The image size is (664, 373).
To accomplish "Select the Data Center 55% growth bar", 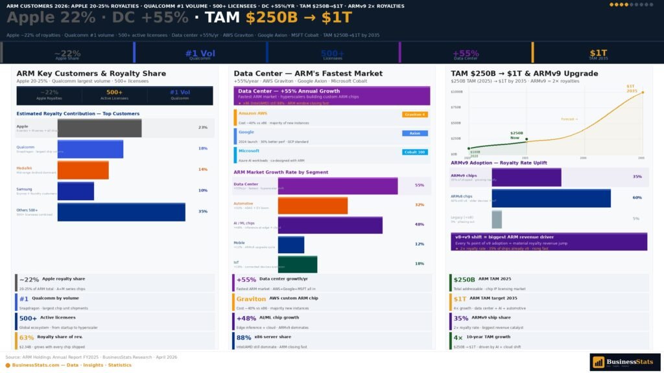I will 337,186.
